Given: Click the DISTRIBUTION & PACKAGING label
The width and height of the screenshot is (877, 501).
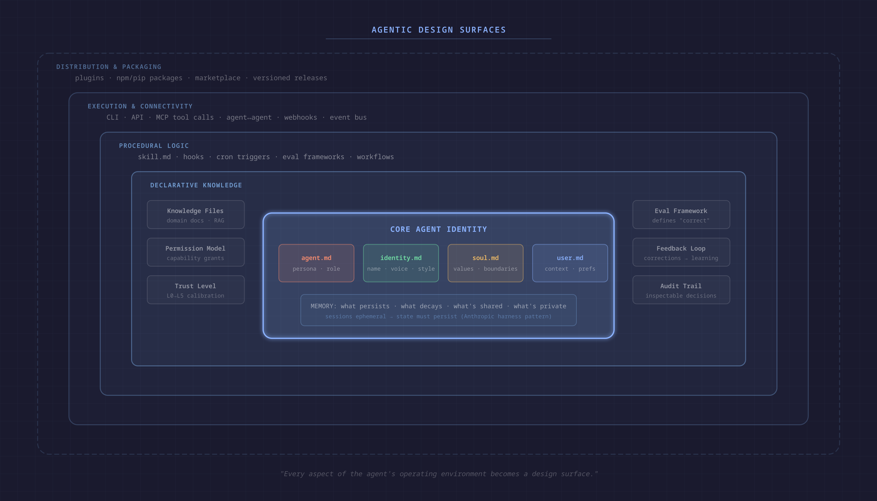Looking at the screenshot, I should [109, 67].
